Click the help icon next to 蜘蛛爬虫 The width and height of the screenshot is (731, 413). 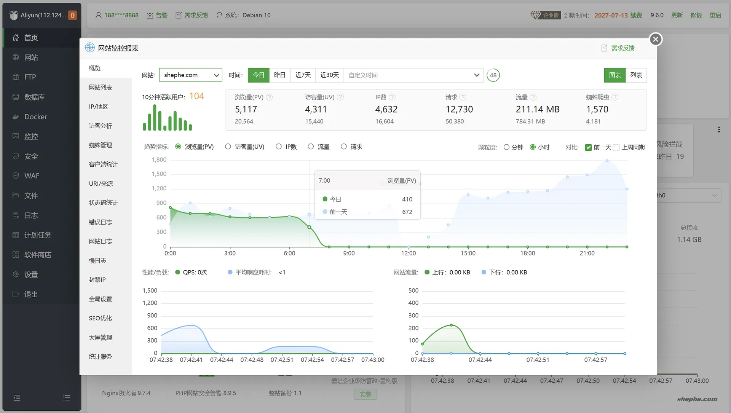615,97
